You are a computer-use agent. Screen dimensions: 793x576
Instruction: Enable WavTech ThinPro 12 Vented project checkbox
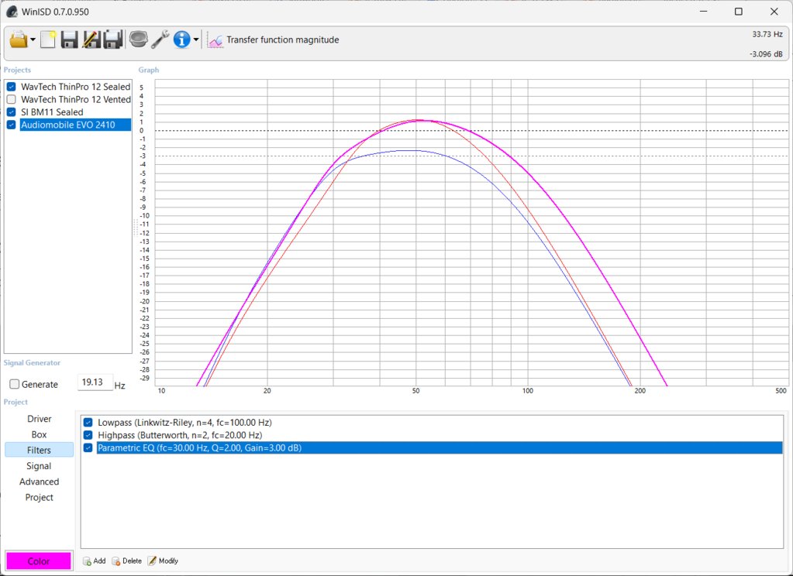click(11, 100)
